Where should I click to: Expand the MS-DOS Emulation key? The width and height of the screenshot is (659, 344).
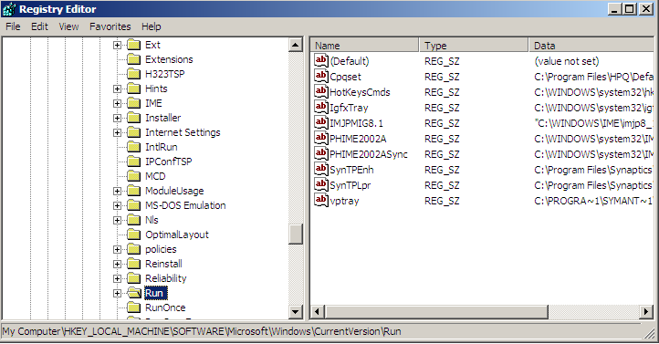click(x=117, y=206)
